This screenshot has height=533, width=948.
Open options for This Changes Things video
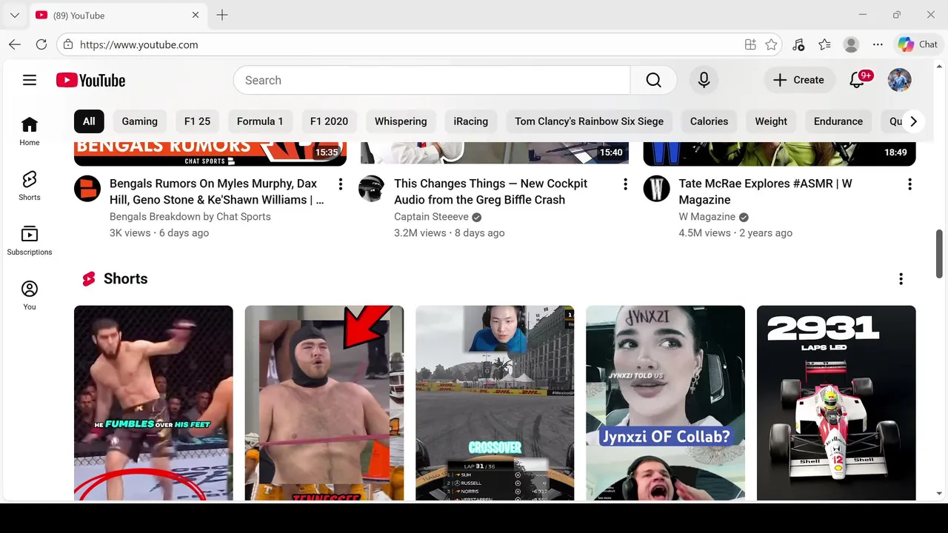tap(625, 184)
